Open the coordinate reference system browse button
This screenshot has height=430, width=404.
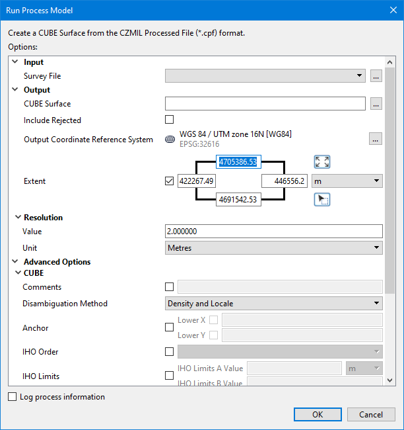[376, 139]
